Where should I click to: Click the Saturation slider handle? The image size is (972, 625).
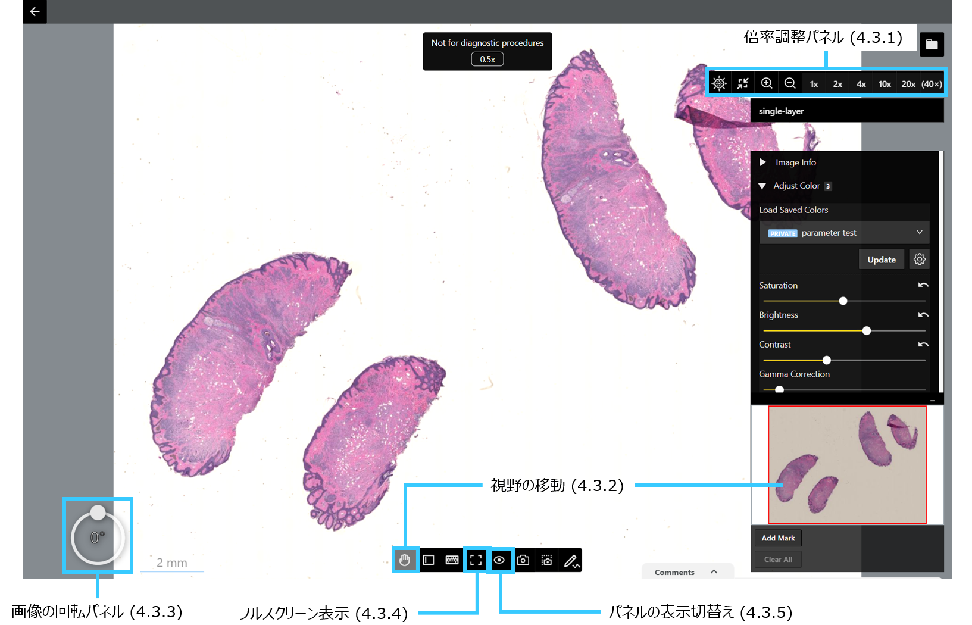point(843,301)
